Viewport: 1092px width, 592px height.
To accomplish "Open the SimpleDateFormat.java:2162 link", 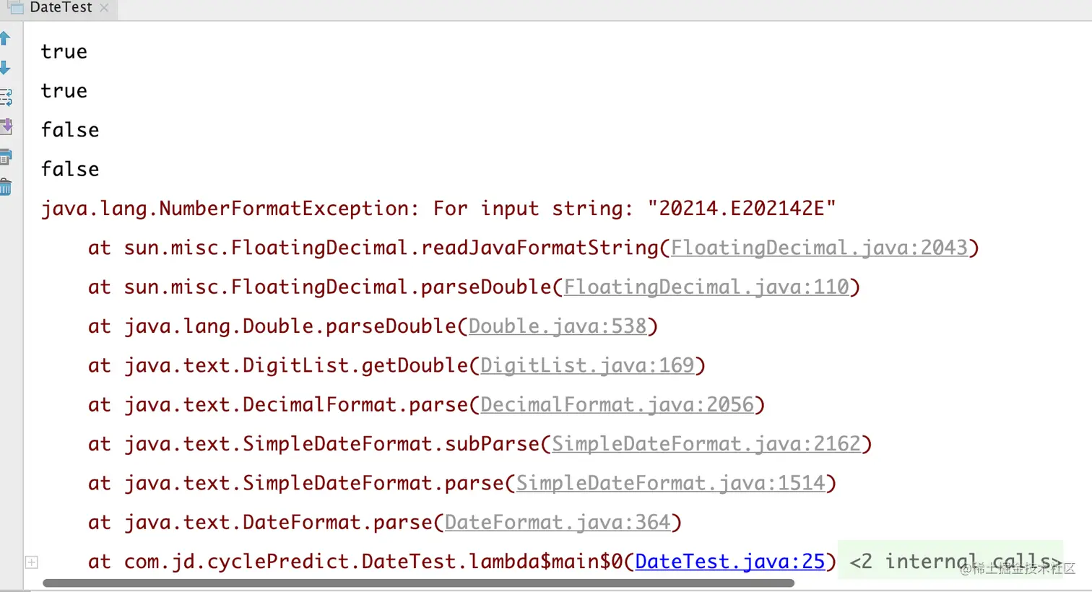I will 706,443.
